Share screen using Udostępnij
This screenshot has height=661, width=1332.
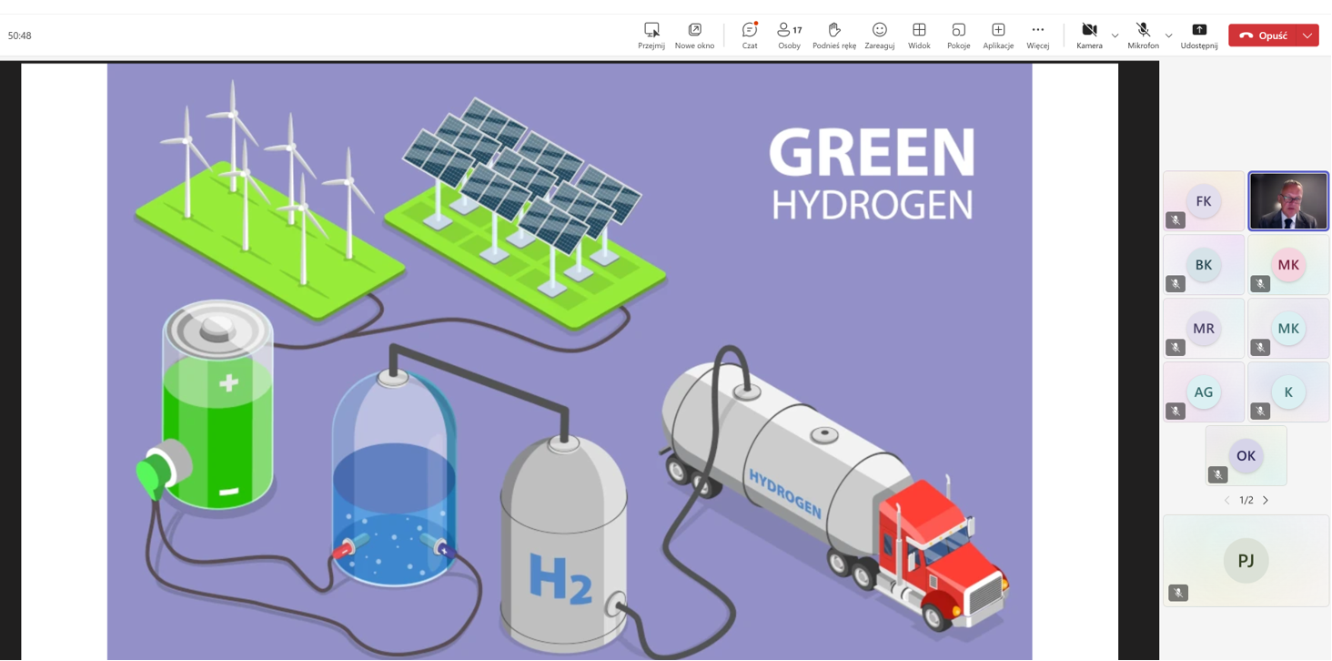[x=1198, y=31]
